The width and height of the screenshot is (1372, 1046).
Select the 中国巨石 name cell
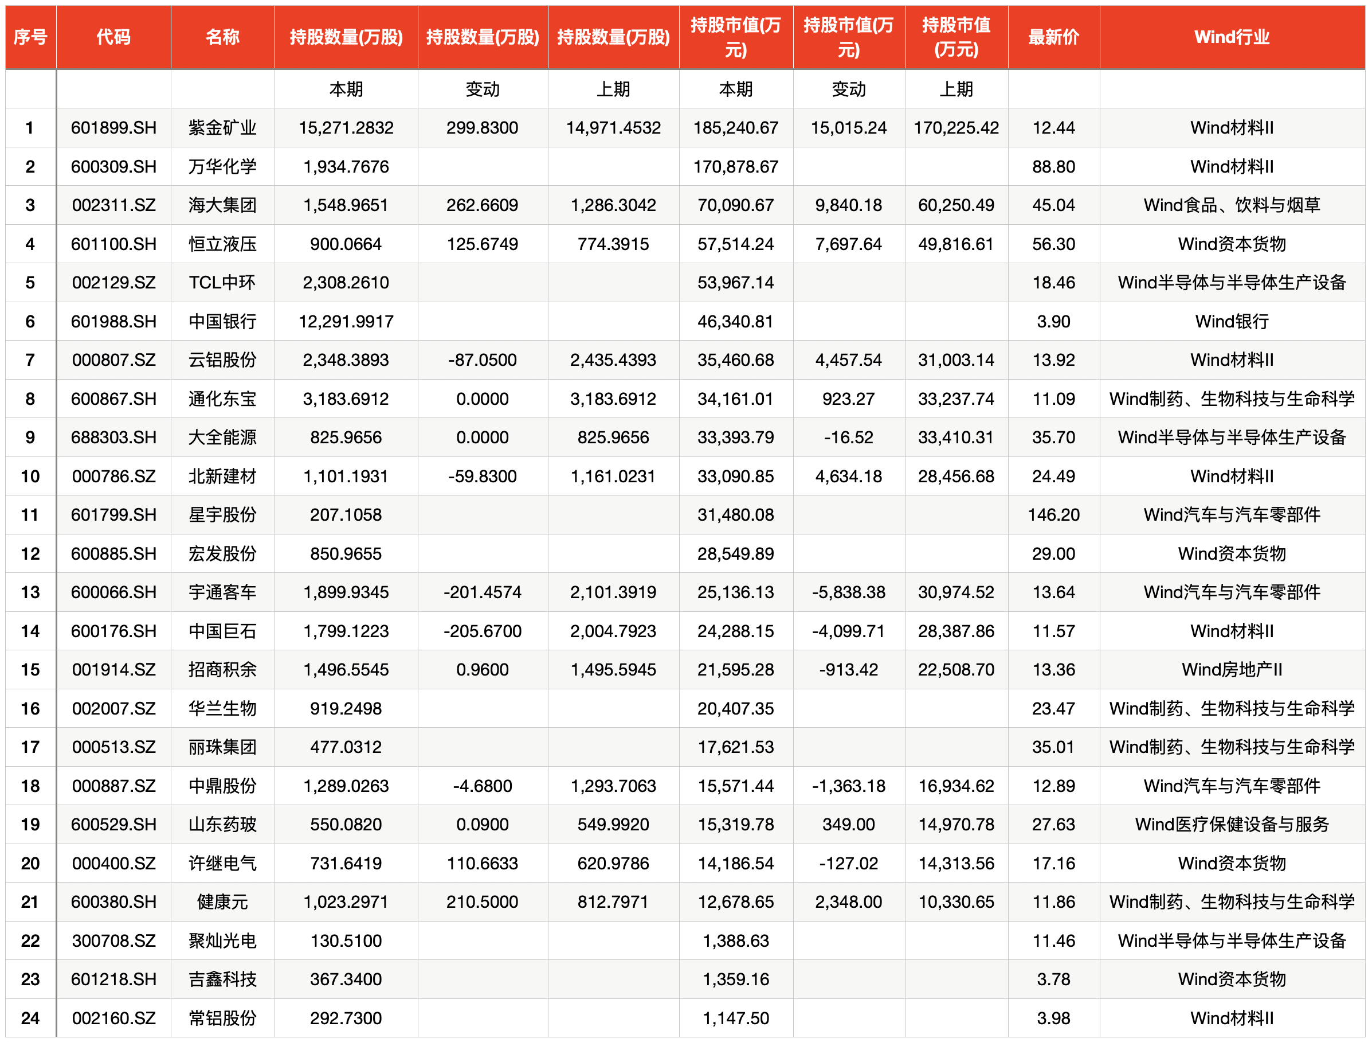click(x=223, y=631)
